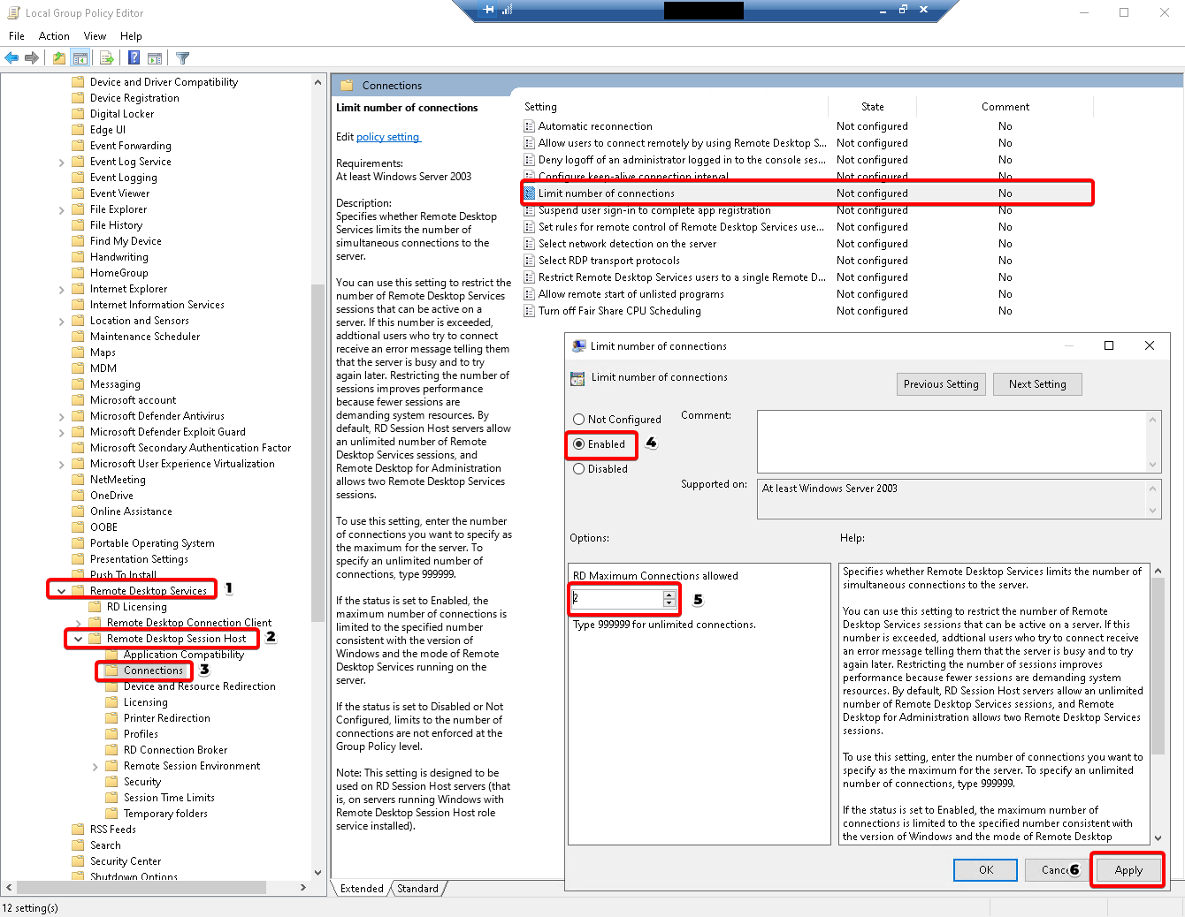Click inside the Comment text box
Screen dimensions: 1185x917
coord(952,440)
